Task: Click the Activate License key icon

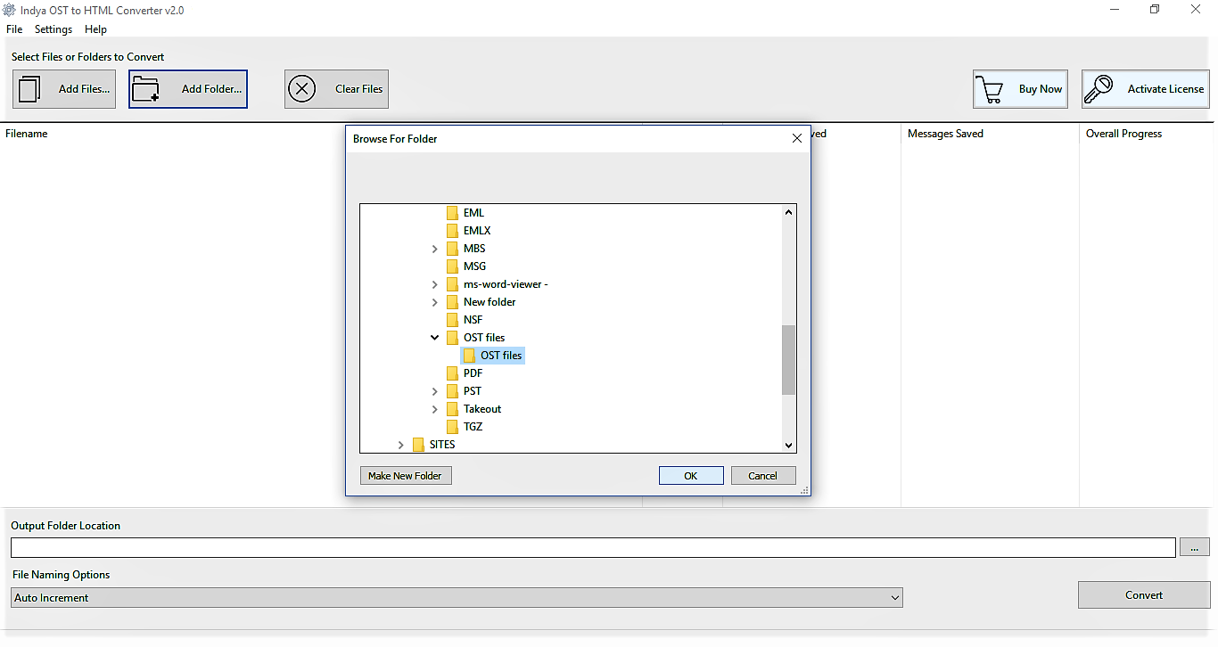Action: tap(1099, 89)
